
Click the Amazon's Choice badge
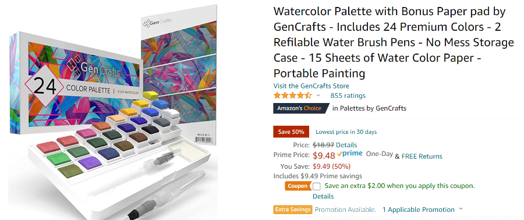point(300,108)
